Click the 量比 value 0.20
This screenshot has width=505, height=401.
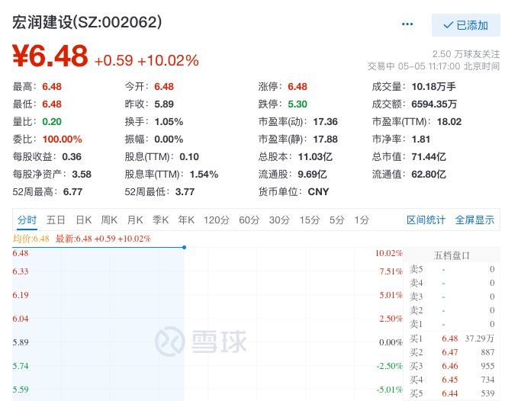(x=52, y=122)
